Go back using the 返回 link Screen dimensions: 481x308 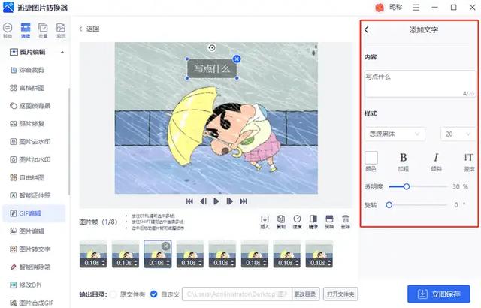click(89, 29)
